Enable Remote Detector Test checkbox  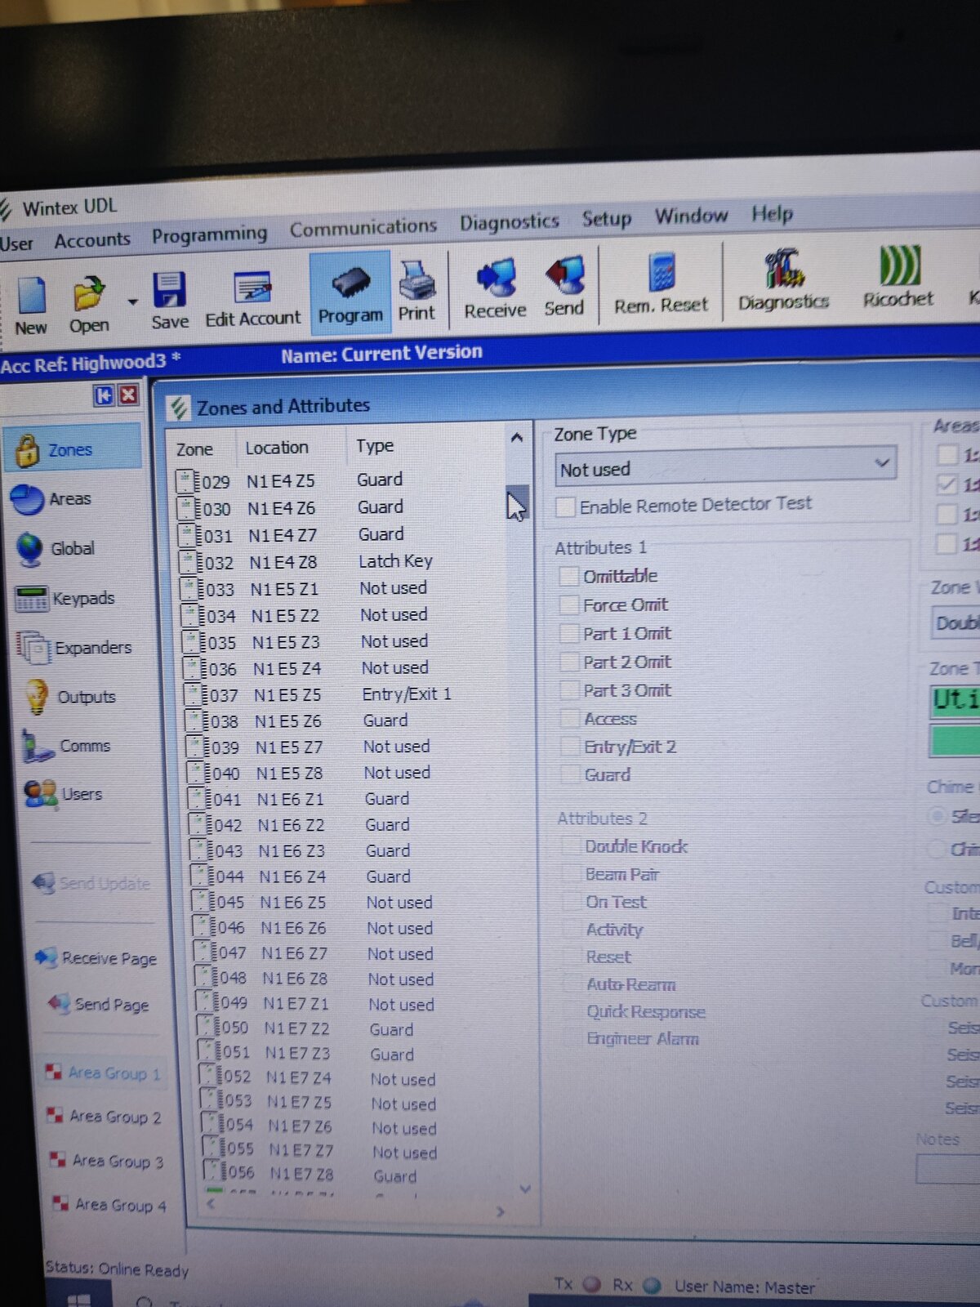(565, 507)
